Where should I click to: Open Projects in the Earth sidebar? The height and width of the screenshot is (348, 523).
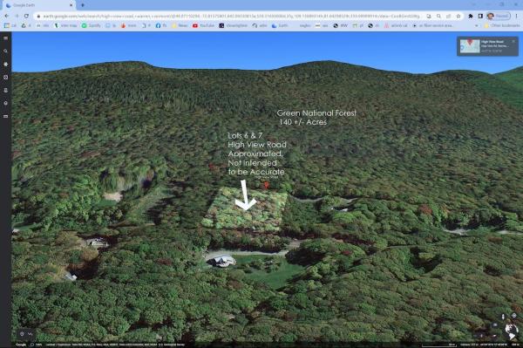(x=6, y=90)
